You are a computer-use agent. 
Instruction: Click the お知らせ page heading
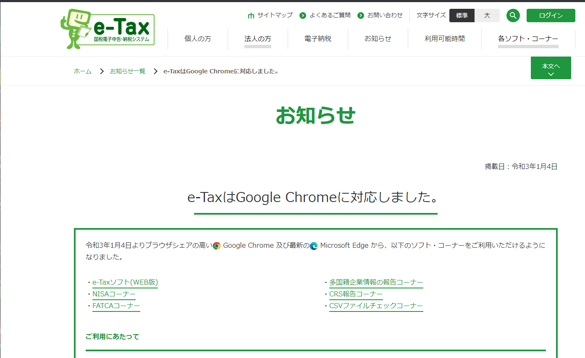click(x=315, y=115)
